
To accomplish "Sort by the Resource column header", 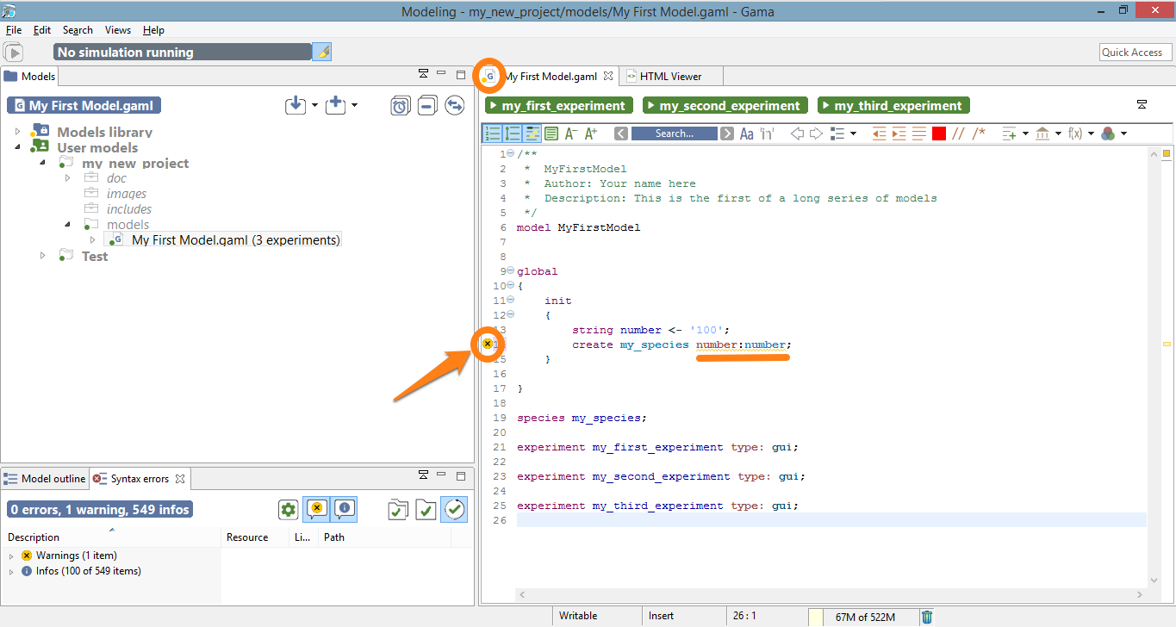I will point(255,537).
